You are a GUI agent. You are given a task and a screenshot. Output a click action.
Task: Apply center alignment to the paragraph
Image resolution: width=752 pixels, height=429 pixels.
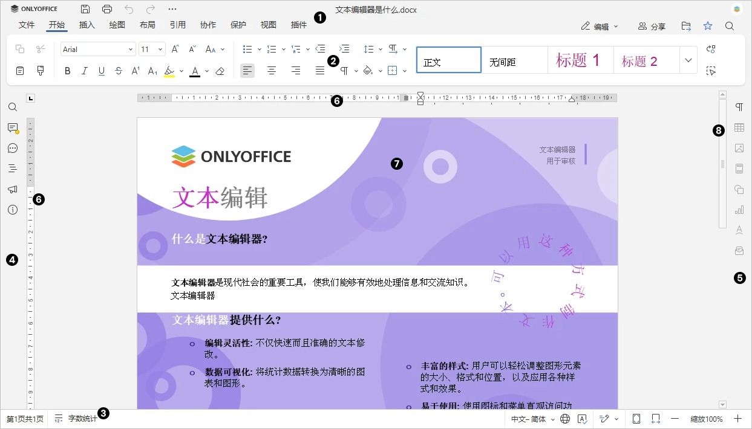[271, 71]
